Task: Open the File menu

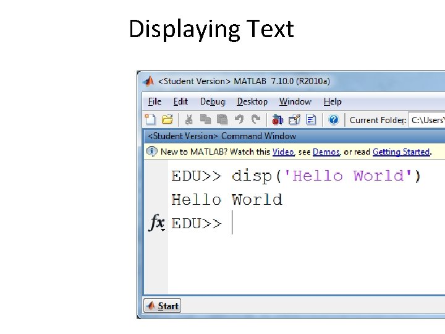Action: (155, 101)
